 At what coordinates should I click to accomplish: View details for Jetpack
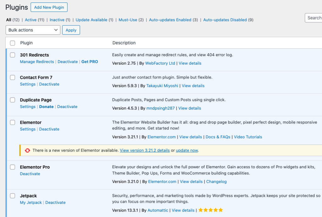pos(183,210)
